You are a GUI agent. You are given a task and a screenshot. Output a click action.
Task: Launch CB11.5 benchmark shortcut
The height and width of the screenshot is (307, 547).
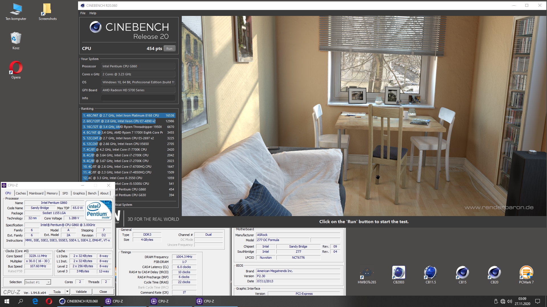[x=430, y=275]
